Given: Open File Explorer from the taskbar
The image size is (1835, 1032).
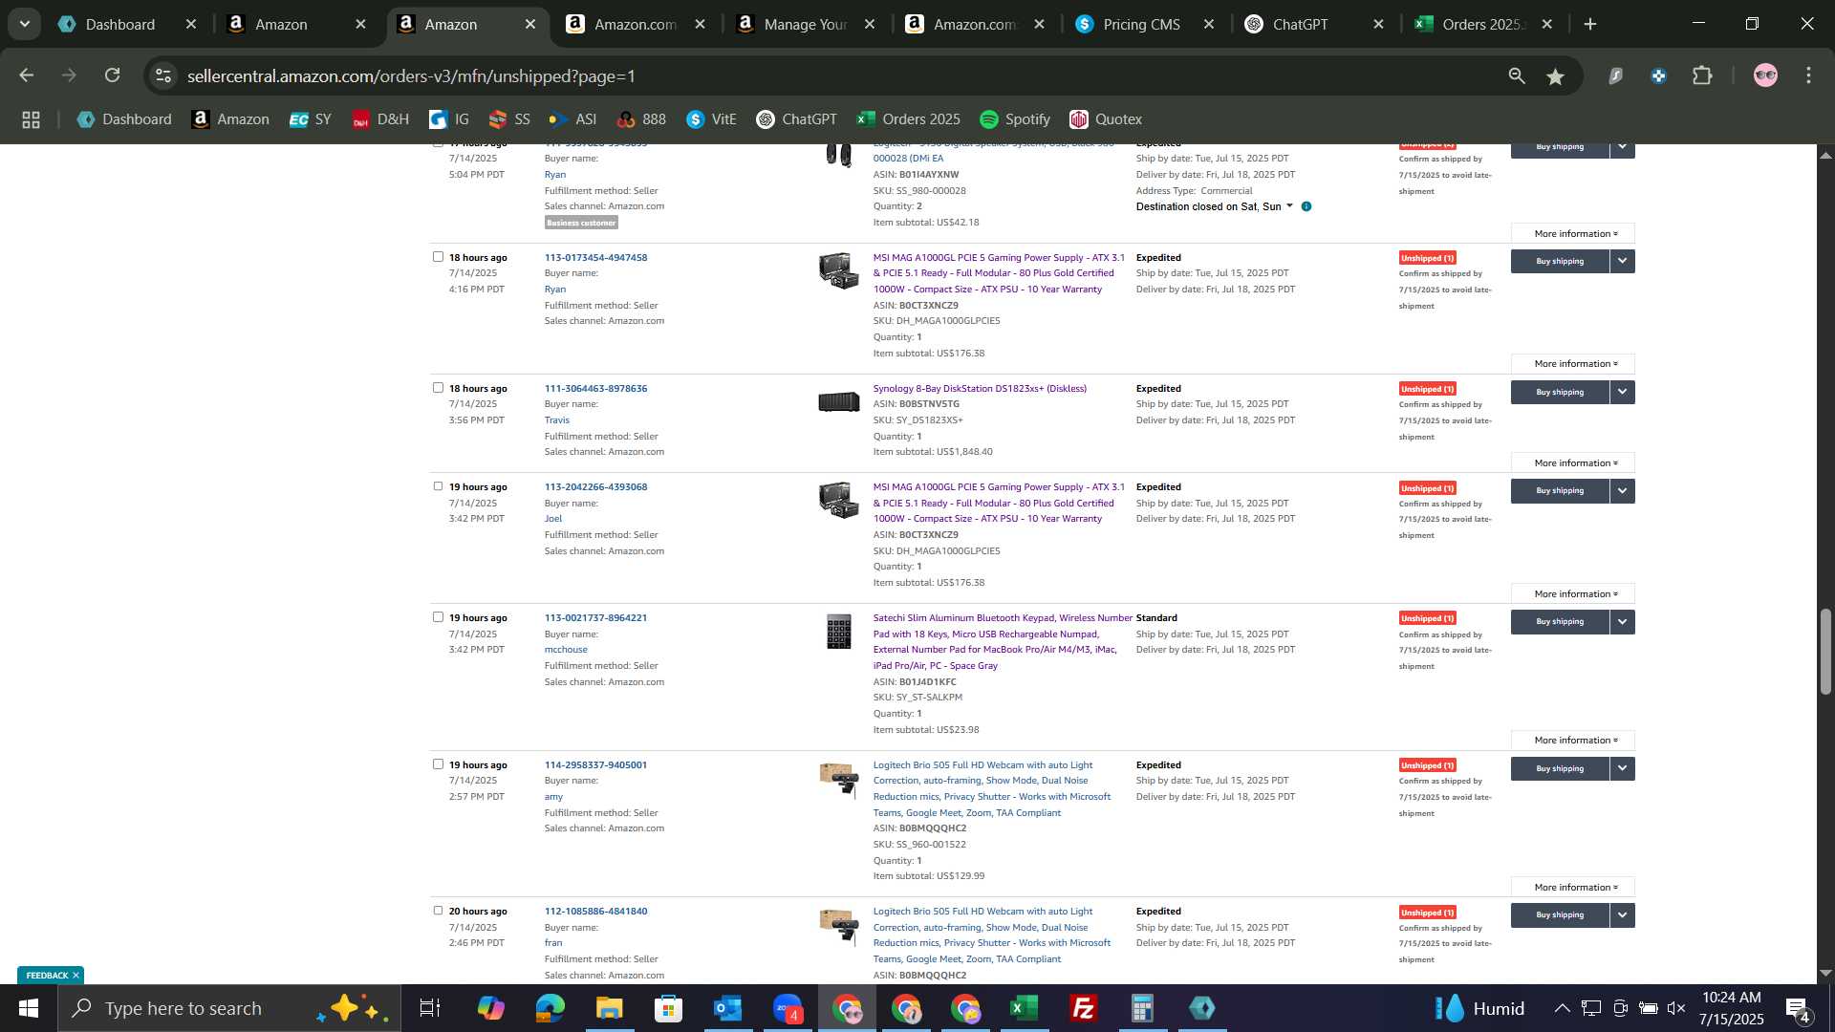Looking at the screenshot, I should click(x=609, y=1008).
